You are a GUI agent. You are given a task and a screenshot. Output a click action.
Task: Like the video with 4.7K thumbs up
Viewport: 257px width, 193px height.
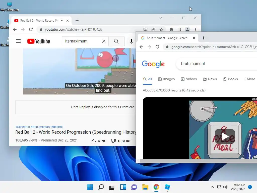(98, 141)
